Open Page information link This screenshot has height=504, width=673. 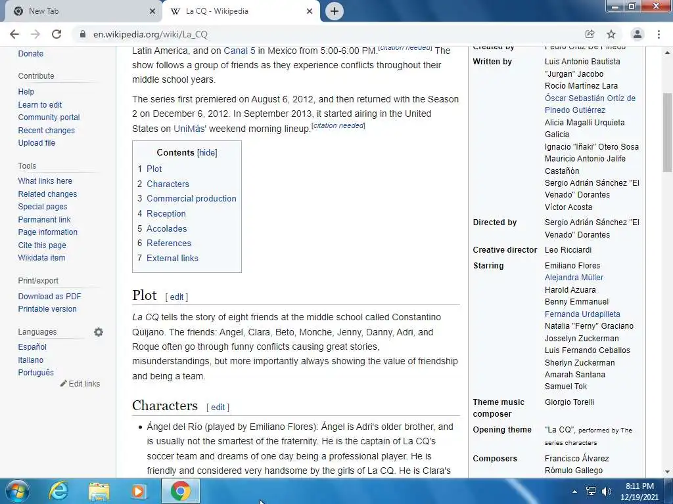click(47, 232)
